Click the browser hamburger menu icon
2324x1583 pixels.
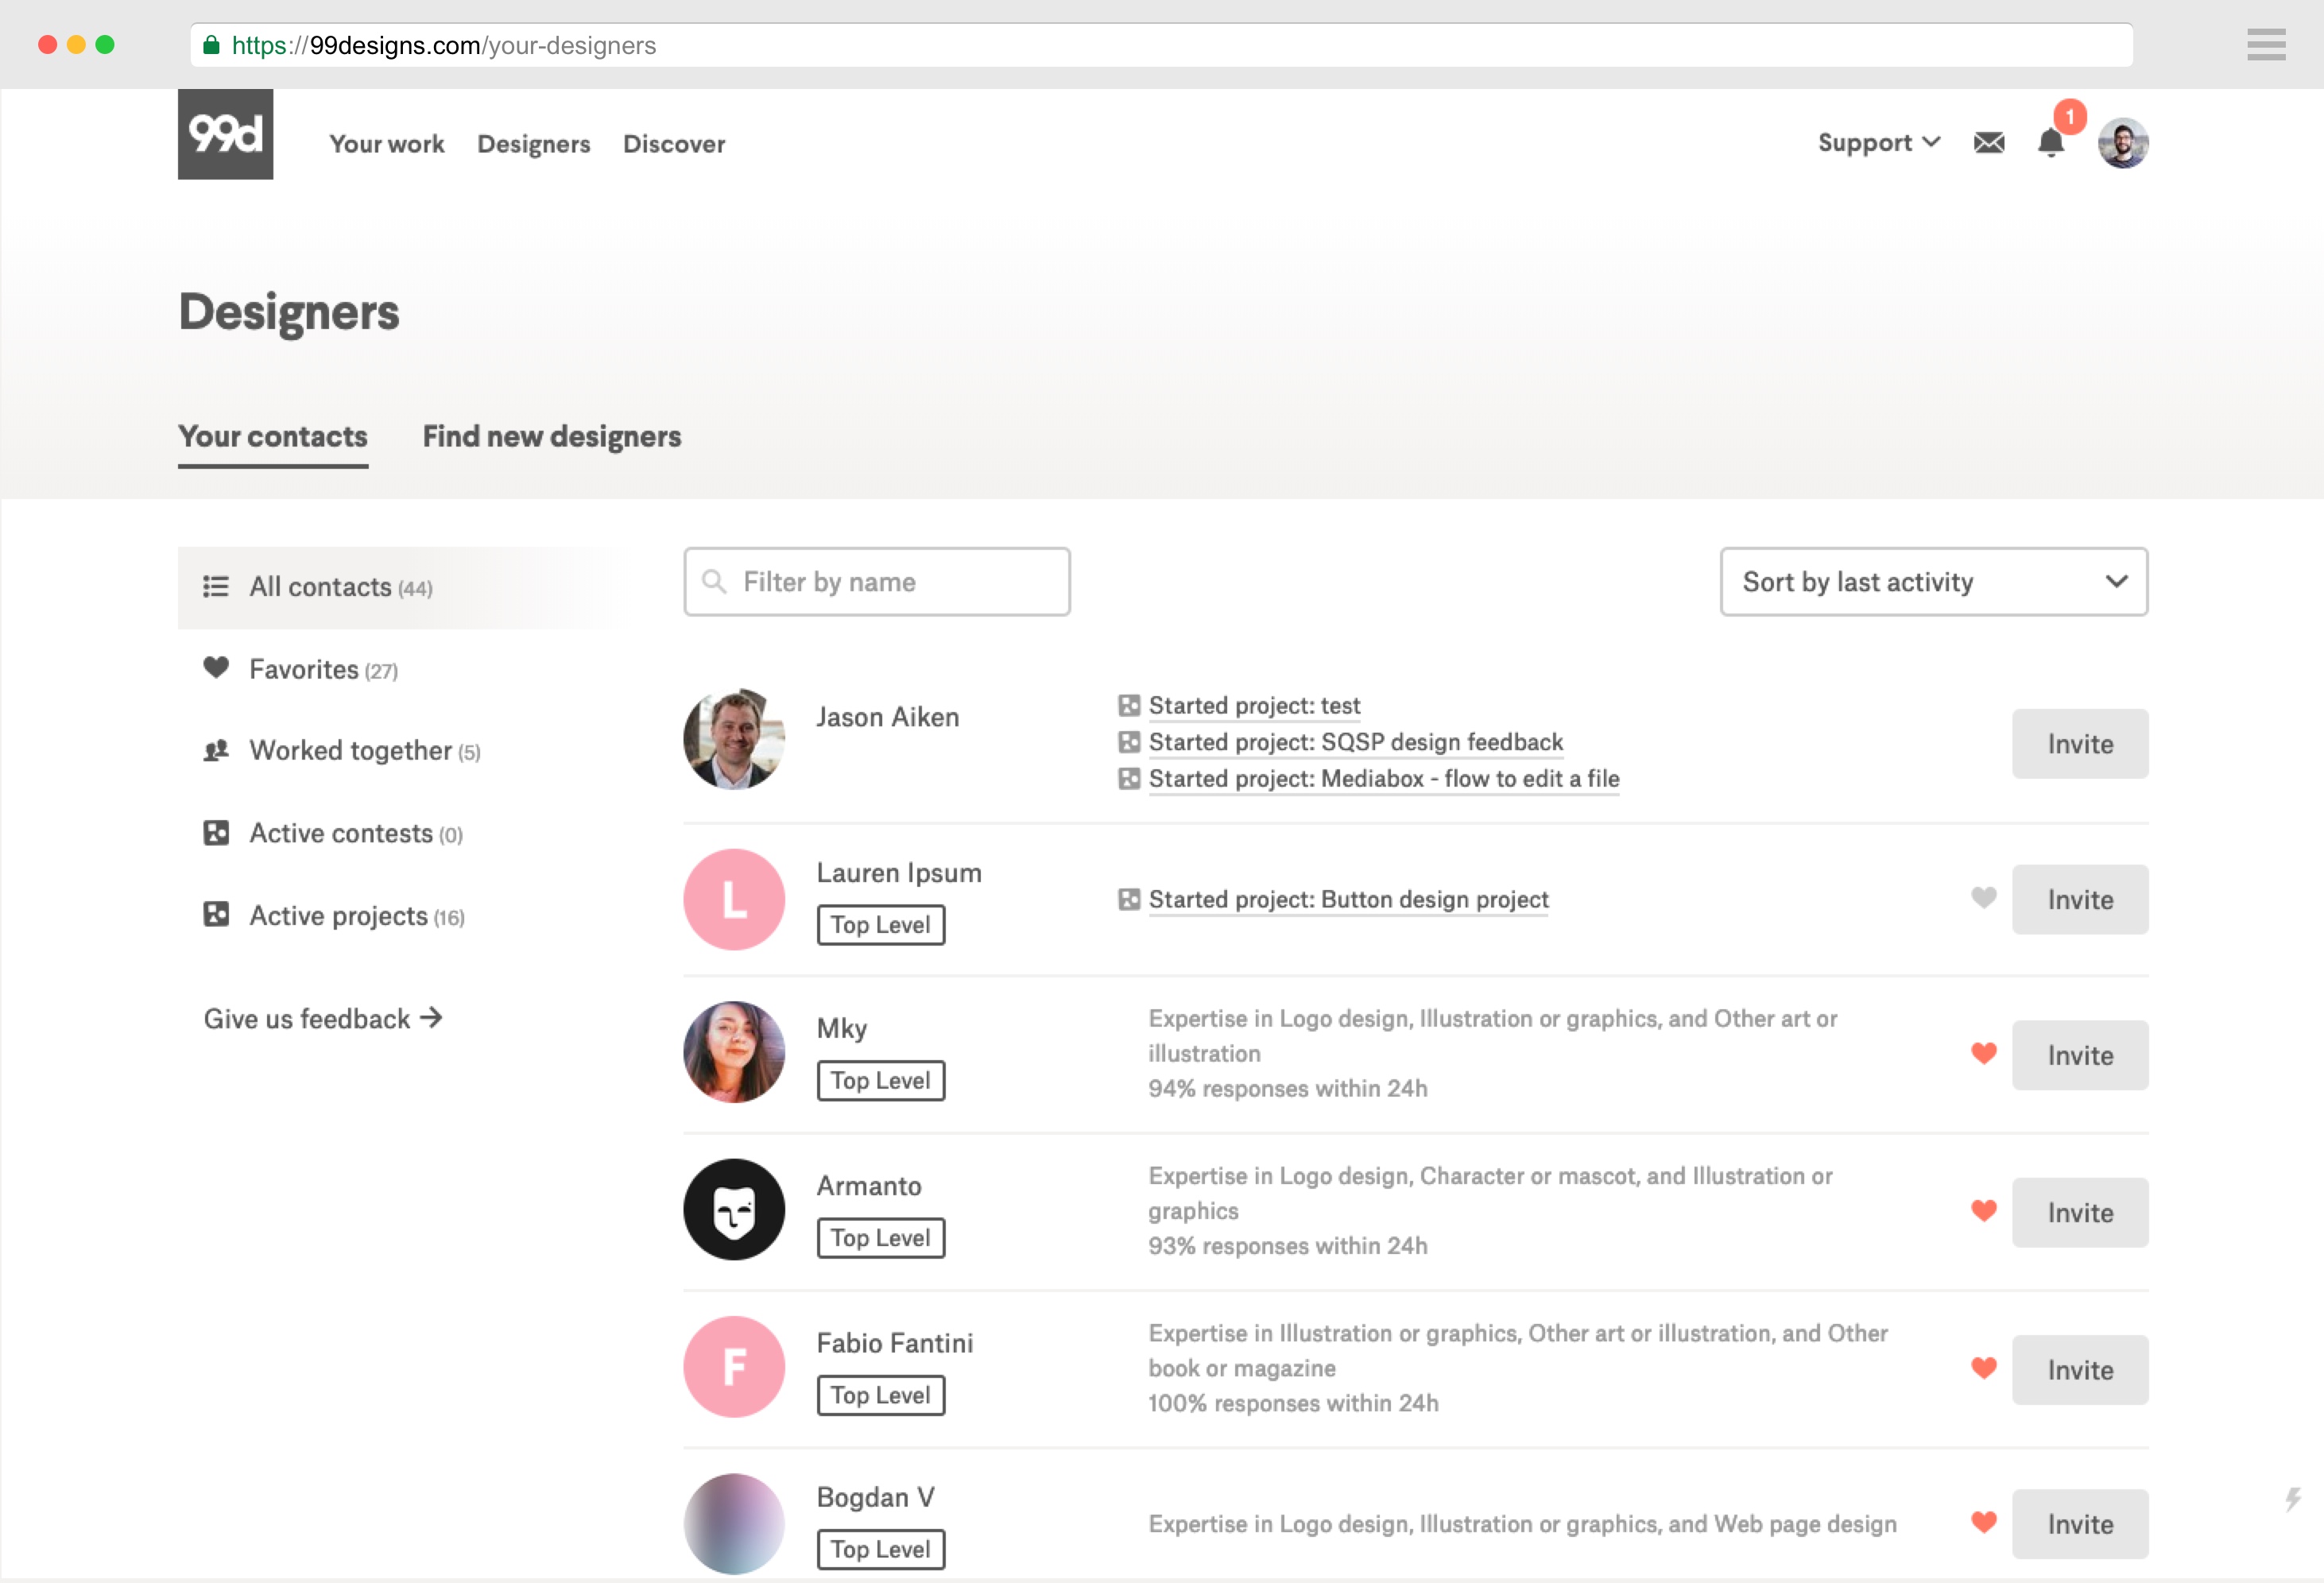click(2265, 45)
